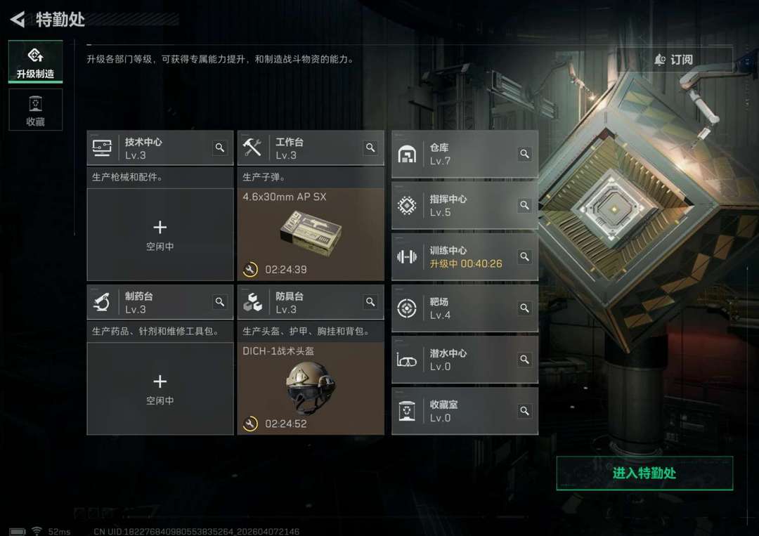Add a production task in 制药台 idle slot
This screenshot has width=759, height=536.
(160, 388)
